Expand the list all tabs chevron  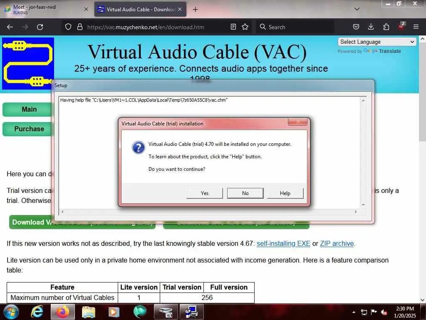coord(357,9)
